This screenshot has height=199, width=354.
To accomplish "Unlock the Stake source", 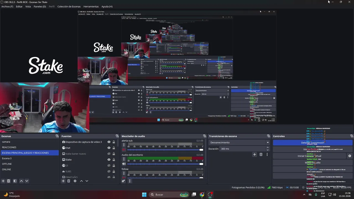I will [113, 160].
